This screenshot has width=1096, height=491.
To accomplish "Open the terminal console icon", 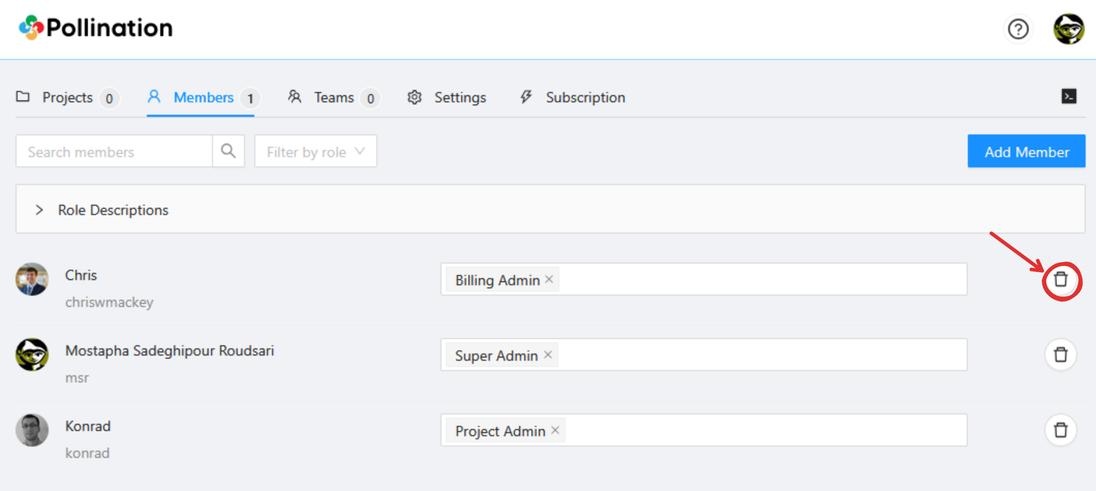I will (x=1069, y=97).
